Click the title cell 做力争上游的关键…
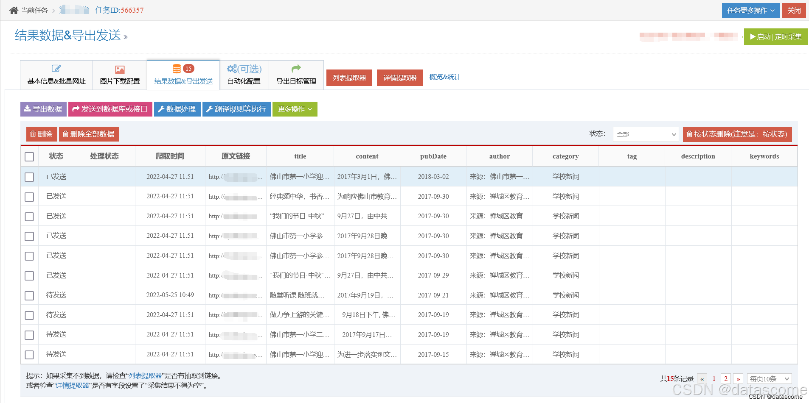This screenshot has width=809, height=403. [300, 315]
